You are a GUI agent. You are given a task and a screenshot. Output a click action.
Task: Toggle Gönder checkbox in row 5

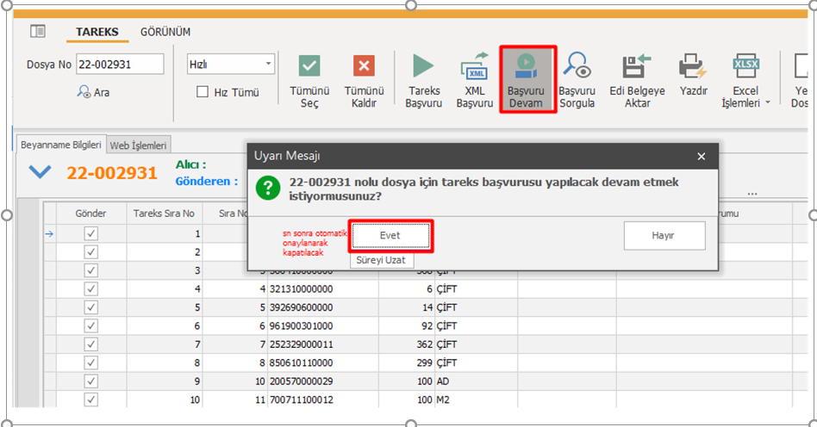tap(90, 307)
